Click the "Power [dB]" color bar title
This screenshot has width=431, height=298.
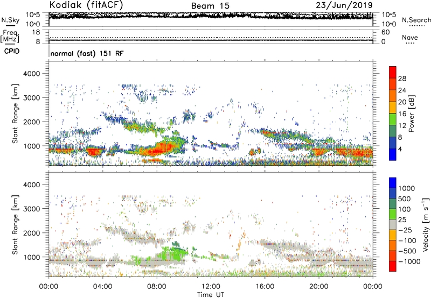[412, 113]
